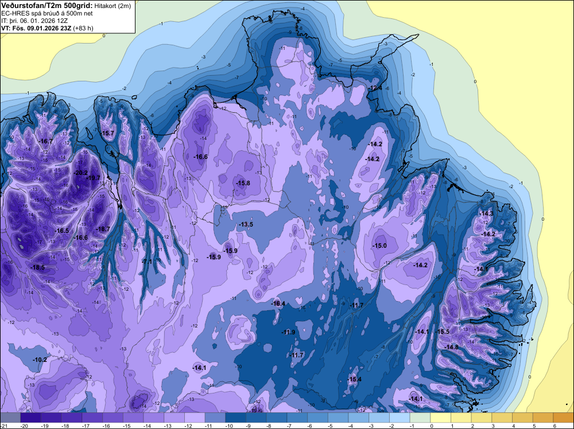574x429 pixels.
Task: Click the -19.7 temperature label
Action: [x=93, y=178]
